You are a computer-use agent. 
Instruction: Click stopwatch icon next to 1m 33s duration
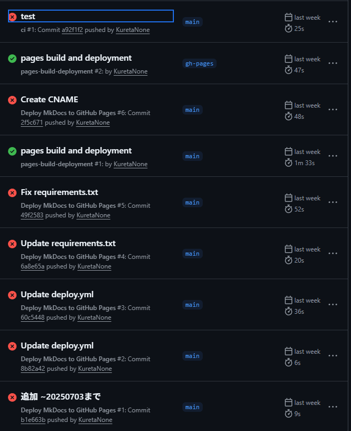tap(289, 162)
